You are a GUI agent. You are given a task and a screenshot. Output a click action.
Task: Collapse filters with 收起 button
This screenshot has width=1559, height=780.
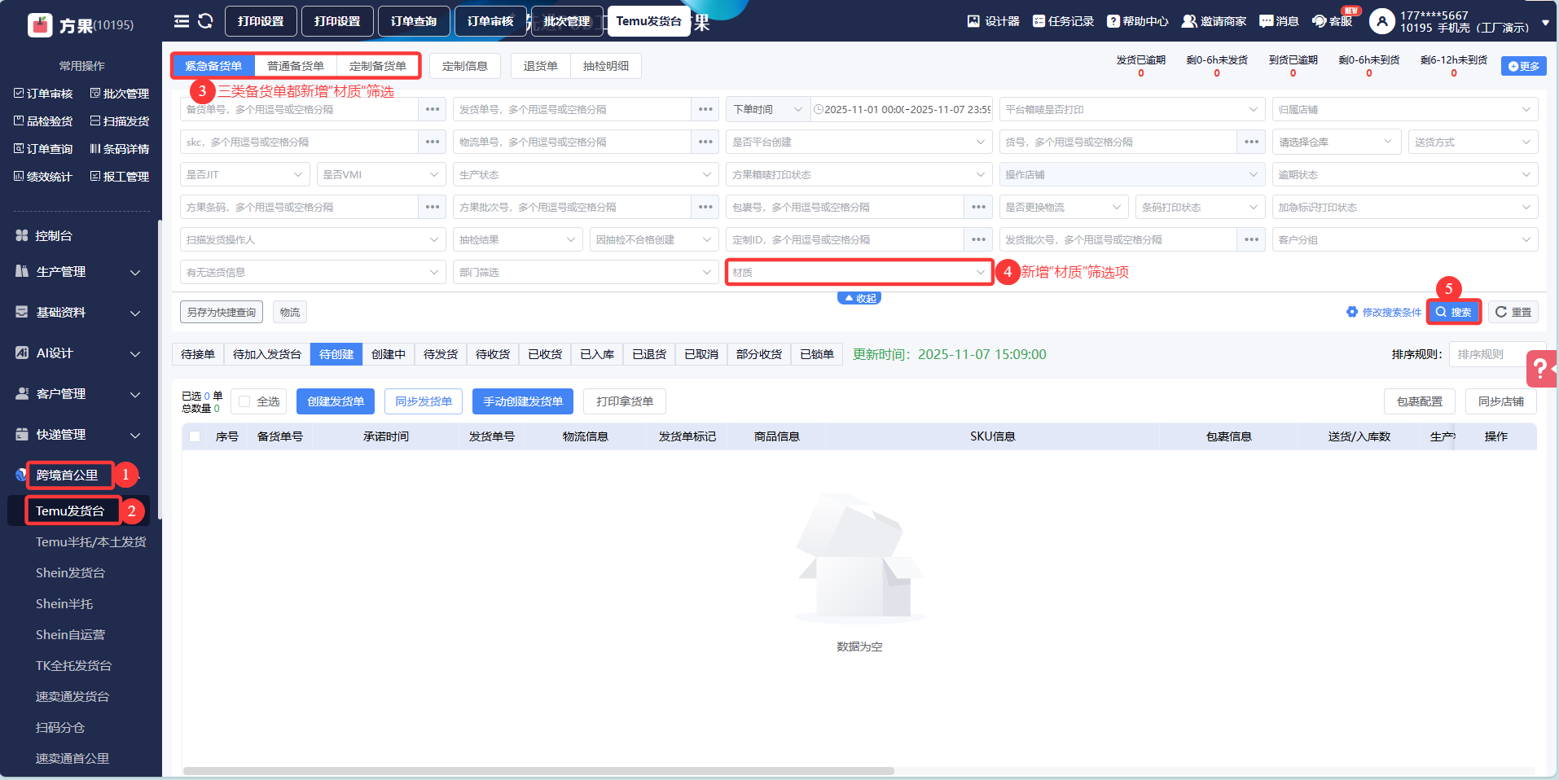[859, 298]
